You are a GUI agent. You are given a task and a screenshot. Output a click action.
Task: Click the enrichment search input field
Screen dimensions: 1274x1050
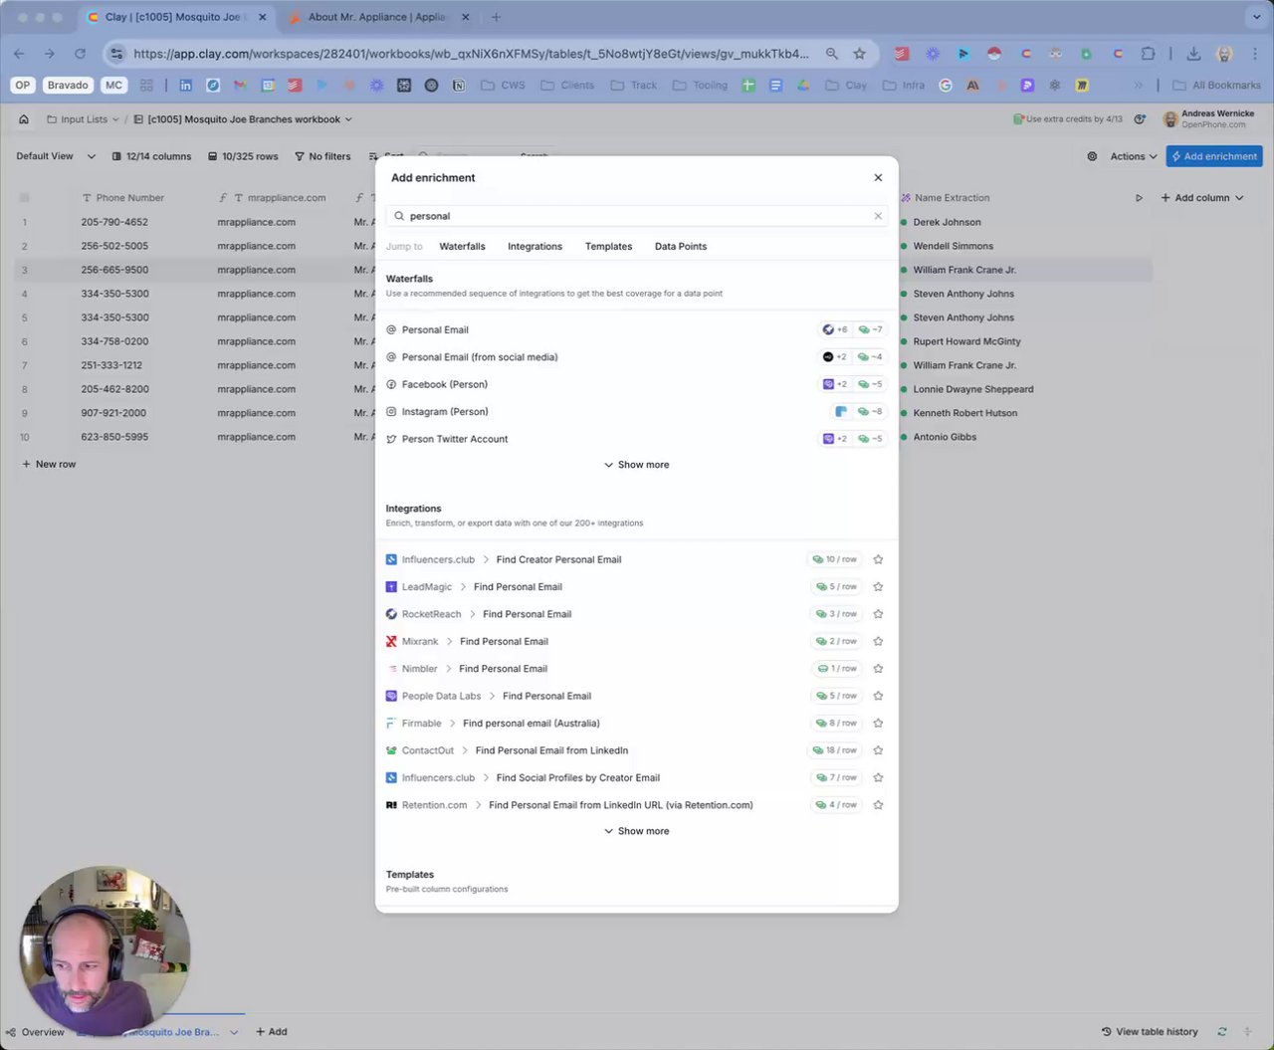tap(637, 216)
